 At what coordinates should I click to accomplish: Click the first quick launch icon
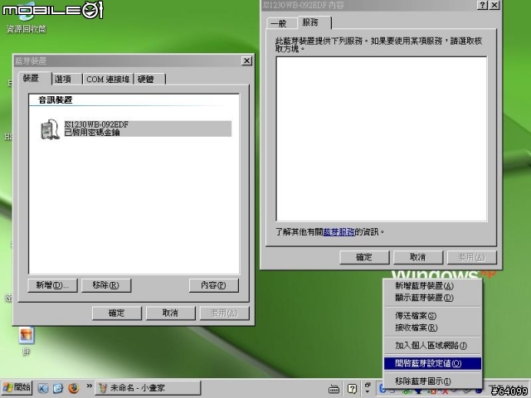point(42,388)
